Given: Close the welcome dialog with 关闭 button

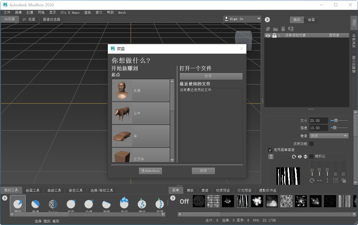Looking at the screenshot, I should pos(203,171).
